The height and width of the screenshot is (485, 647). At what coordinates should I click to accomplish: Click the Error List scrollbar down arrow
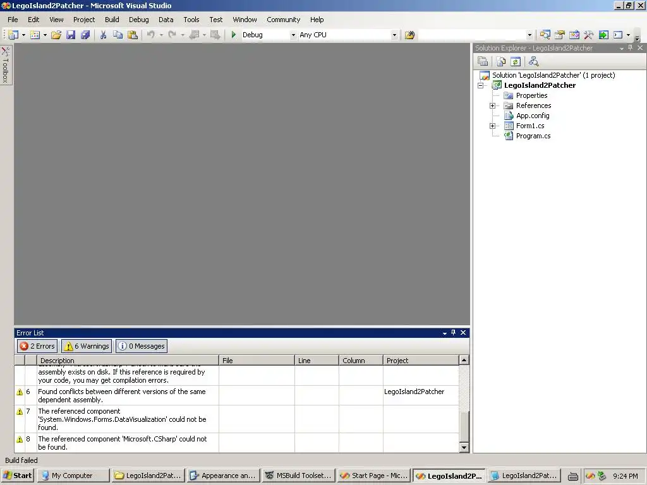pyautogui.click(x=464, y=448)
